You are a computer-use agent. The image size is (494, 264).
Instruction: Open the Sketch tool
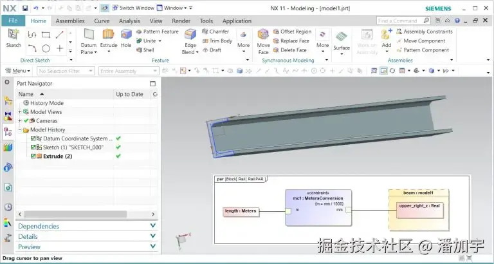[14, 38]
